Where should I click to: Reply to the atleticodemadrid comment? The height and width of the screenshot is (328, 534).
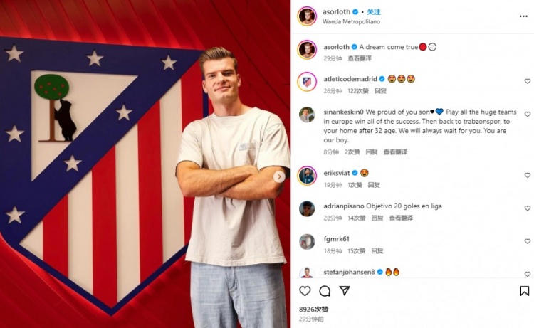tap(380, 91)
